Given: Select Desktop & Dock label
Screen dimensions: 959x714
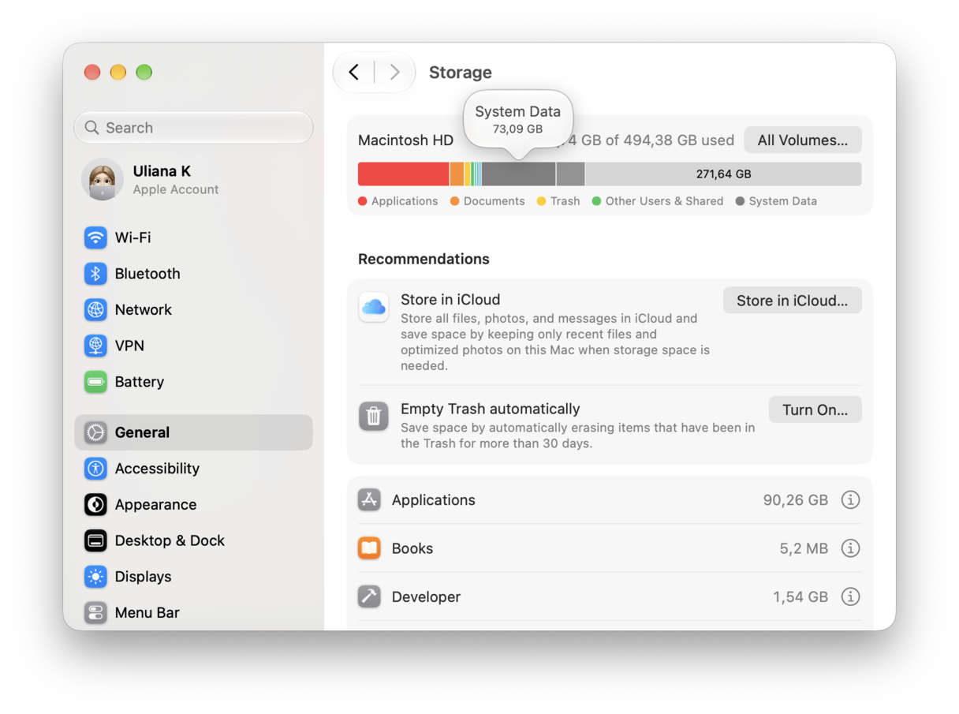Looking at the screenshot, I should (170, 540).
